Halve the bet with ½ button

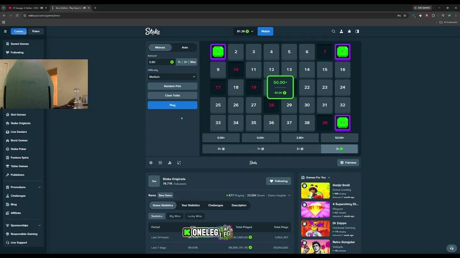(x=179, y=62)
